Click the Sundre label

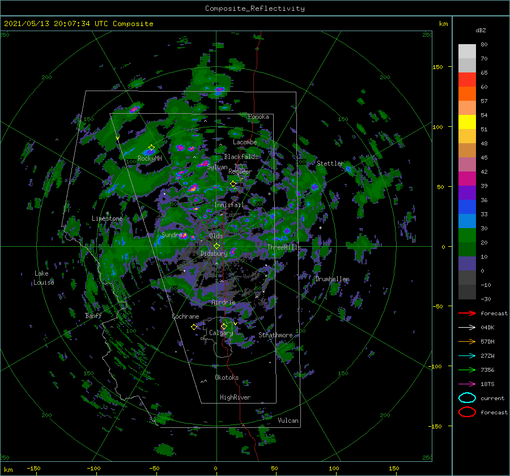pyautogui.click(x=171, y=235)
